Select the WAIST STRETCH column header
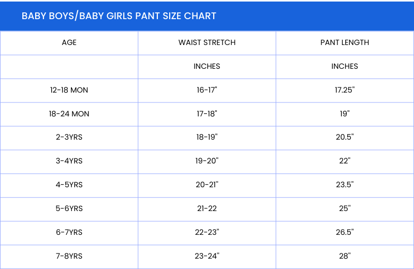The image size is (414, 269). point(207,42)
